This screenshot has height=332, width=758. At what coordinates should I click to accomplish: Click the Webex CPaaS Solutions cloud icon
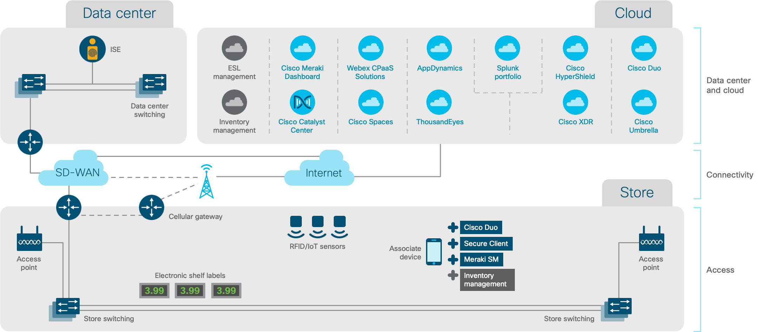point(371,48)
